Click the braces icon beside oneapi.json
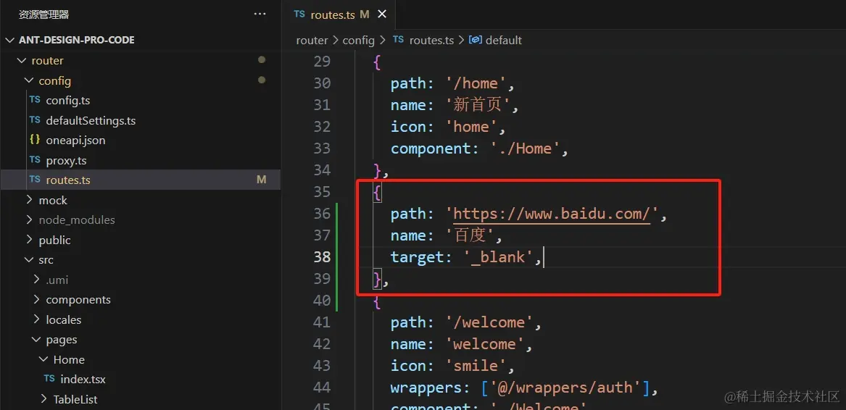Image resolution: width=846 pixels, height=410 pixels. (35, 140)
